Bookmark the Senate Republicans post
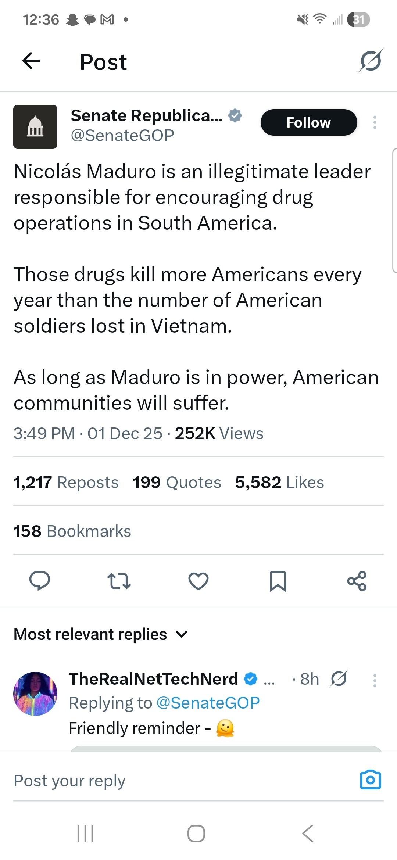This screenshot has height=860, width=397. coord(278,581)
